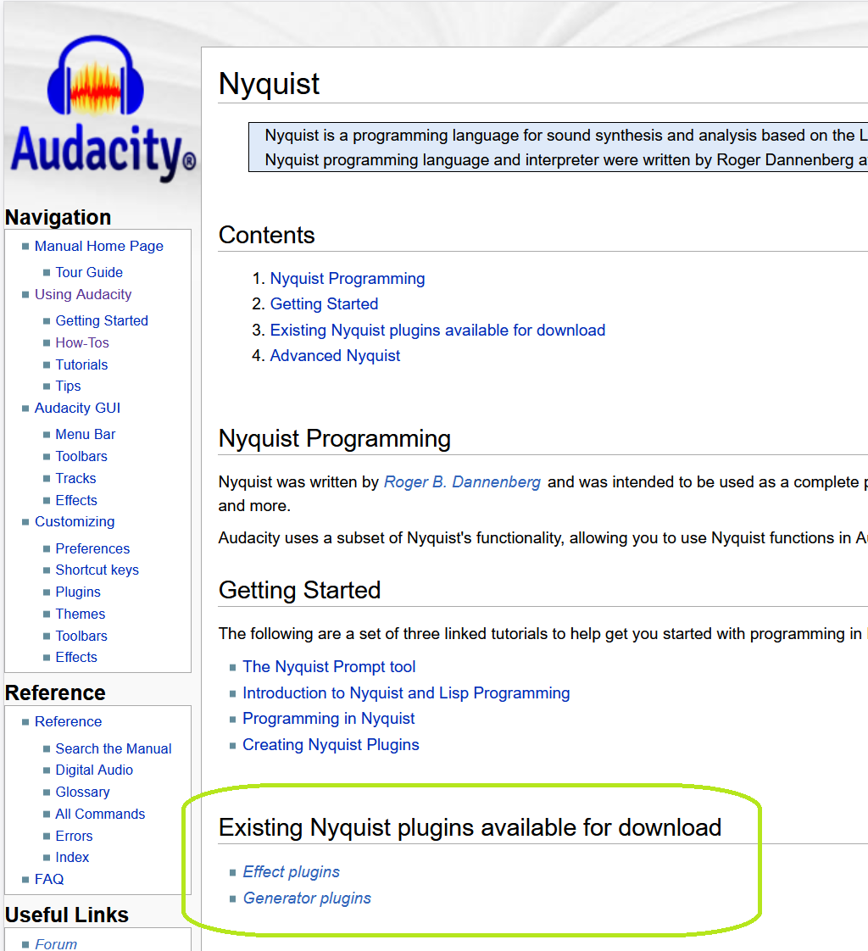Screen dimensions: 868x951
Task: Go to How-Tos in sidebar
Action: point(82,342)
